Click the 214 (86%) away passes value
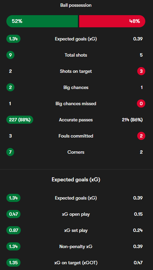Image resolution: width=153 pixels, height=270 pixels. coord(132,120)
